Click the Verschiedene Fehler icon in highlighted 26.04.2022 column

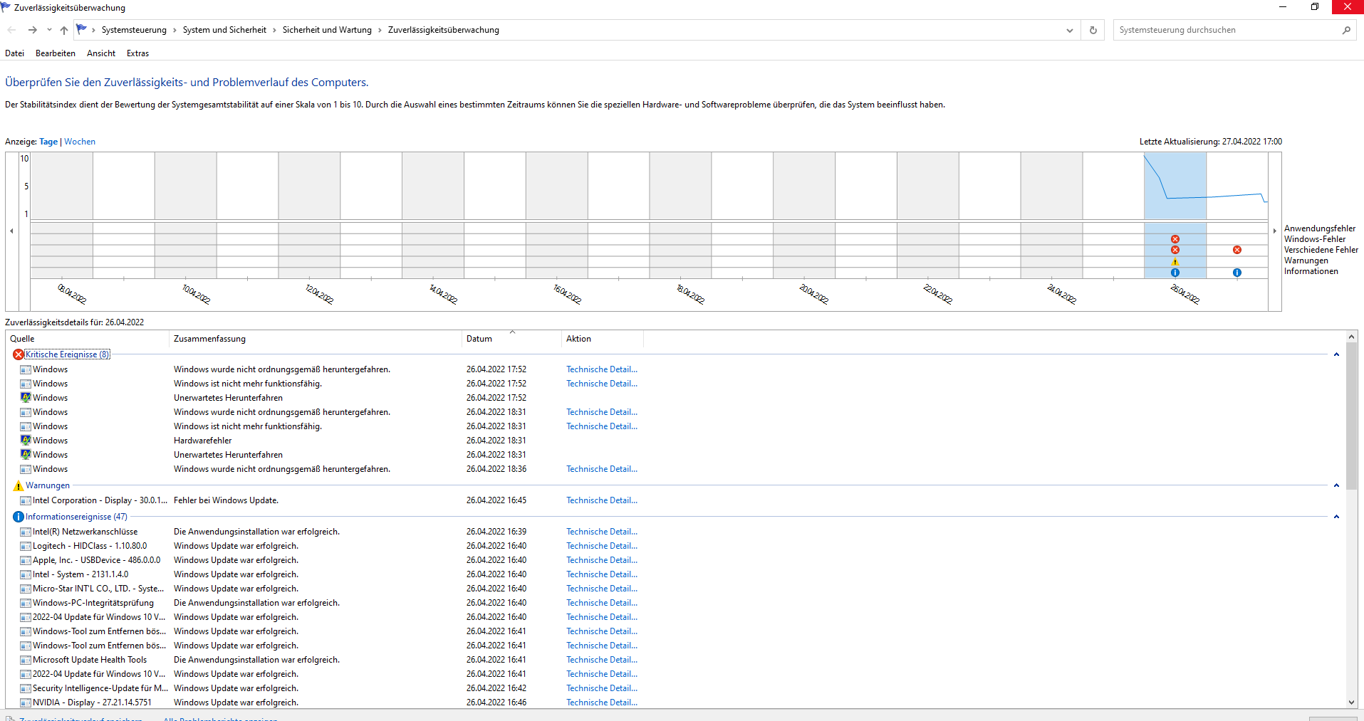[x=1175, y=250]
